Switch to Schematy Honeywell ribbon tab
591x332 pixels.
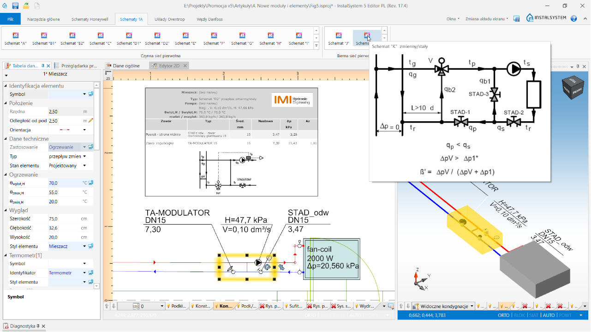coord(90,19)
